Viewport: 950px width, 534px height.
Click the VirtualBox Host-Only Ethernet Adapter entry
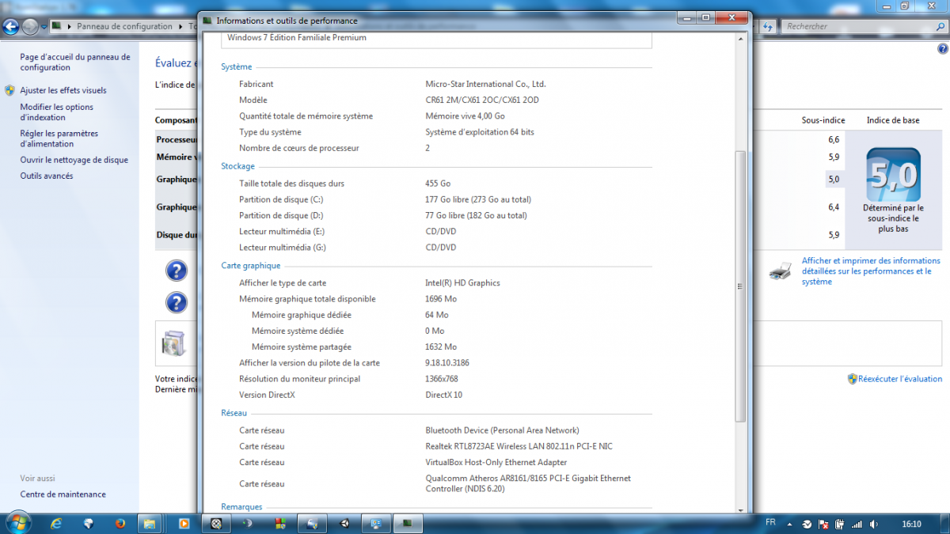pyautogui.click(x=496, y=462)
